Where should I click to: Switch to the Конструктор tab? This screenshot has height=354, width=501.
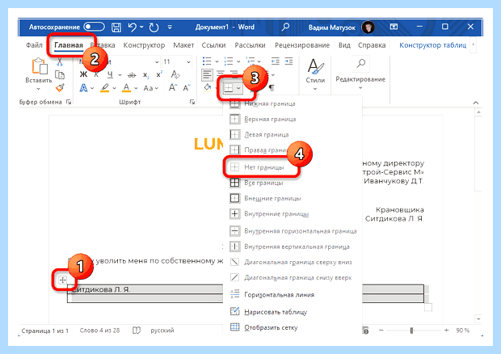144,45
